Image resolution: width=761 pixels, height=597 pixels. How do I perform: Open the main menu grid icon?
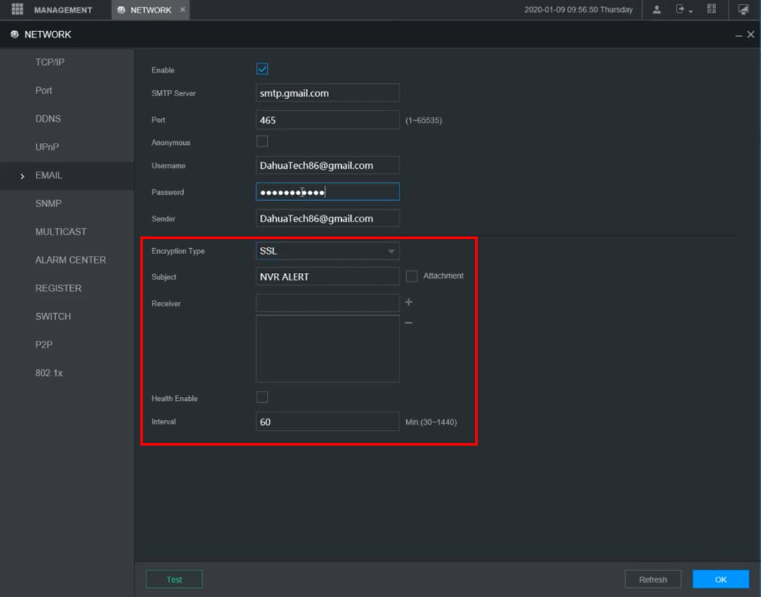(x=18, y=10)
